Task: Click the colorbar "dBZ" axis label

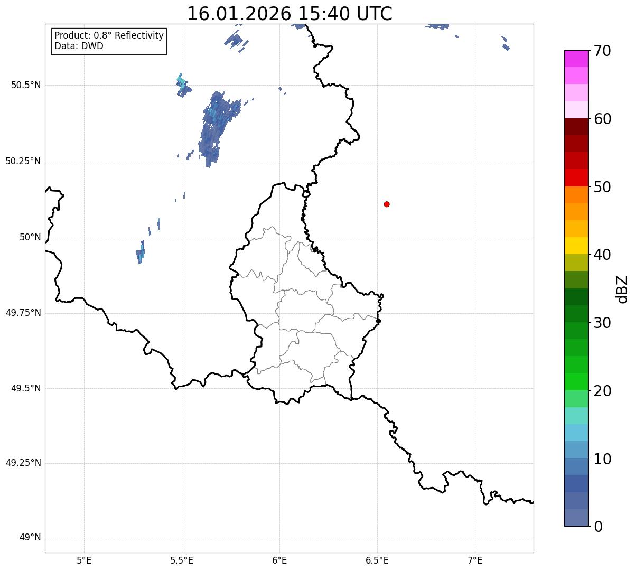Action: [622, 289]
